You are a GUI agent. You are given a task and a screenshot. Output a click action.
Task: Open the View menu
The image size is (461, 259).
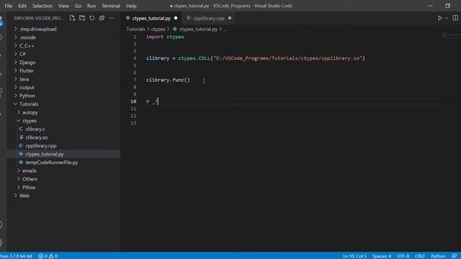click(63, 6)
